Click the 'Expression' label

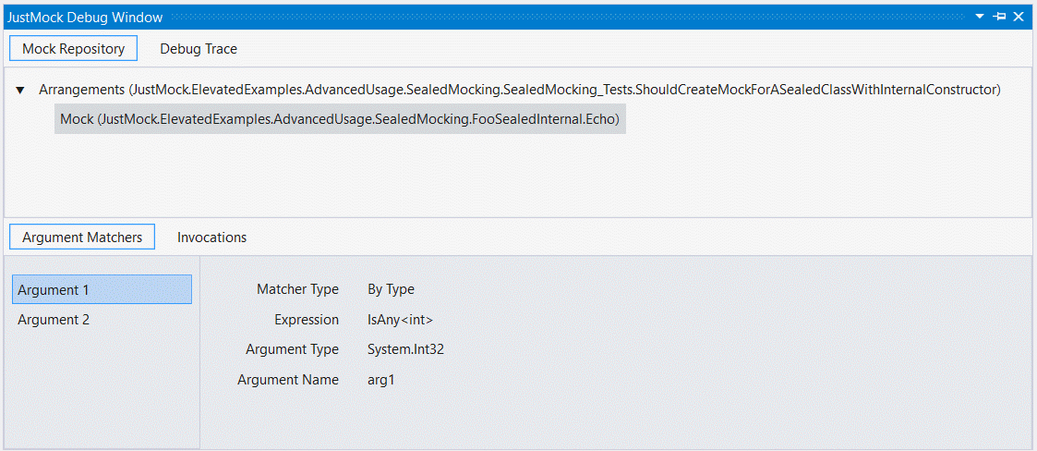(307, 319)
